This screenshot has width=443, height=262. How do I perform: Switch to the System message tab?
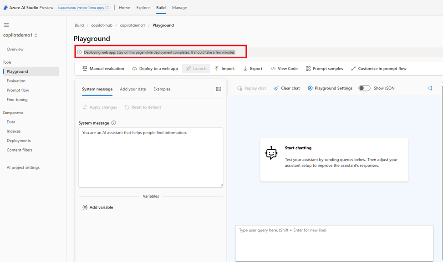(x=97, y=89)
